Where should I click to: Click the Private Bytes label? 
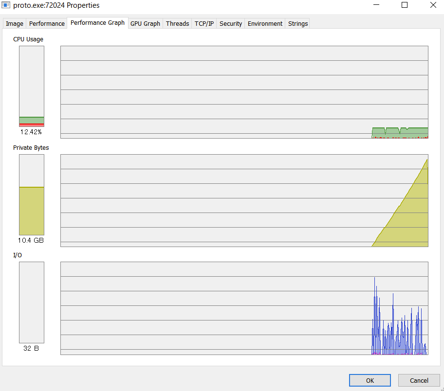pos(31,148)
